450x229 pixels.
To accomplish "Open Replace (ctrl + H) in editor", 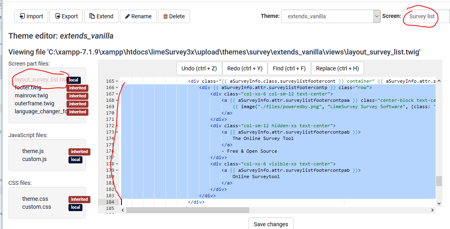I will tap(337, 68).
